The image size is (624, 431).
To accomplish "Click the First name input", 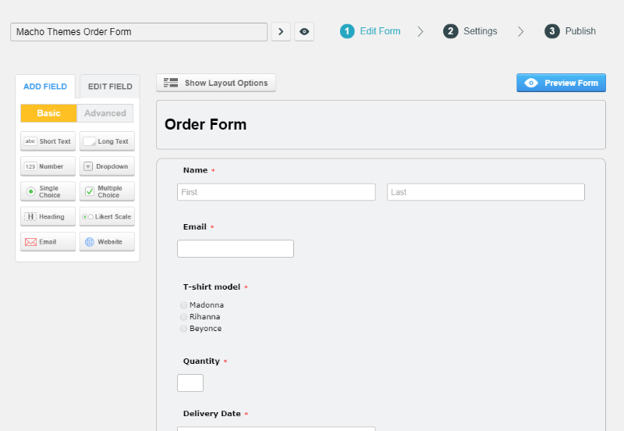I will (x=276, y=192).
